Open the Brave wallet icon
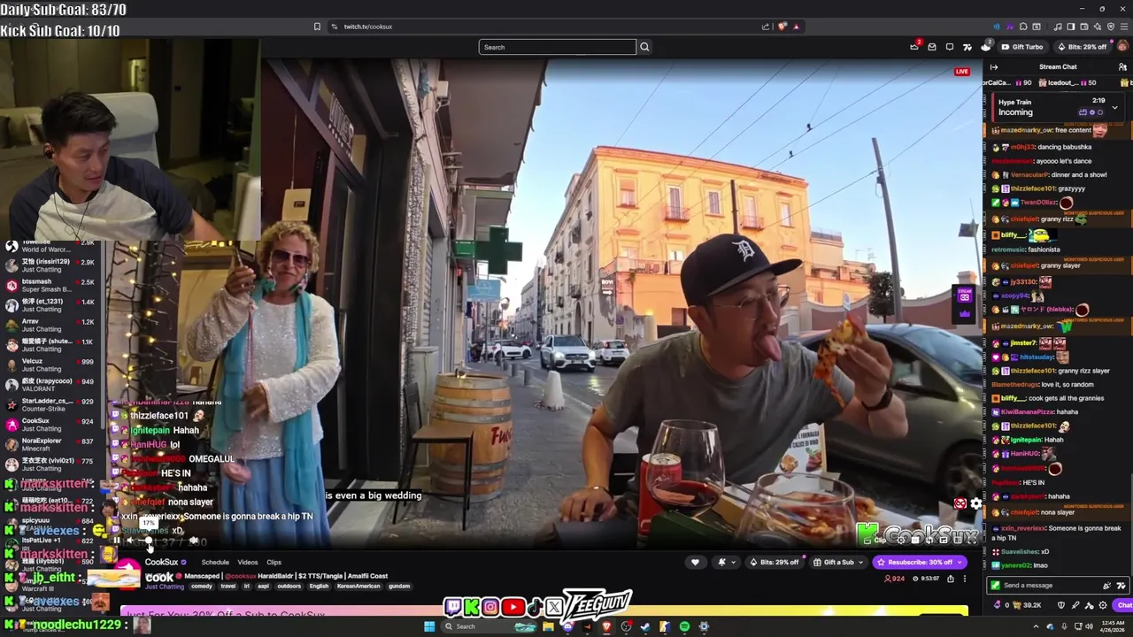The height and width of the screenshot is (637, 1133). pos(1084,27)
